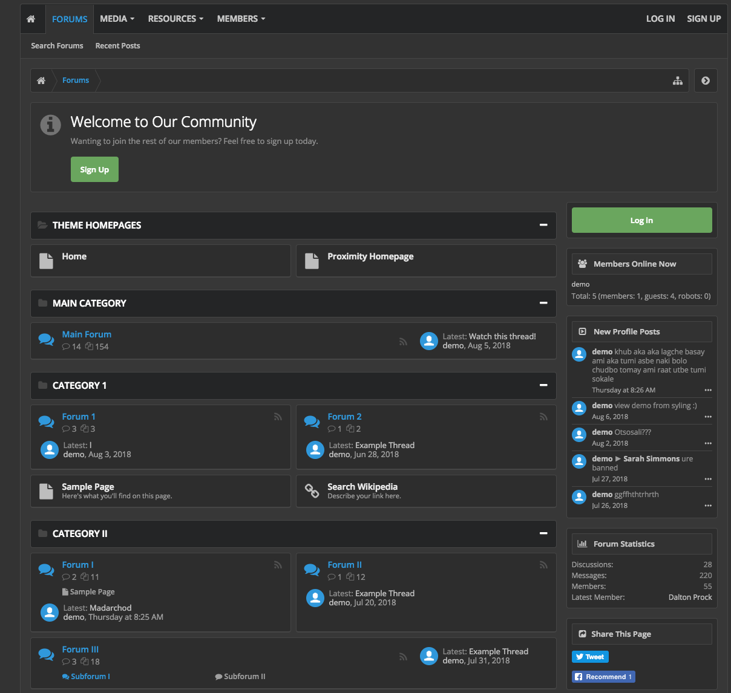Click the RSS feed icon for Forum III
The width and height of the screenshot is (731, 693).
click(x=403, y=657)
